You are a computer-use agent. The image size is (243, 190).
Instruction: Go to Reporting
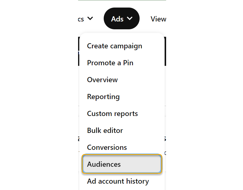pos(103,97)
